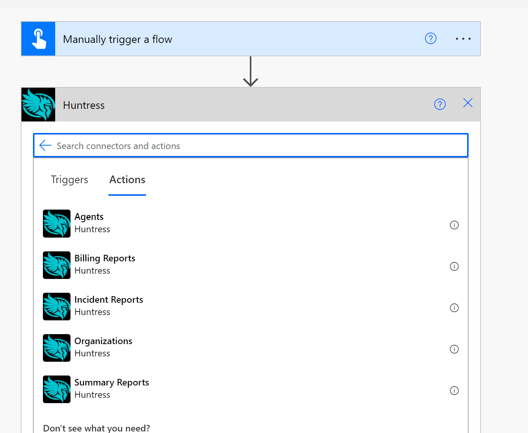Image resolution: width=528 pixels, height=433 pixels.
Task: Select the Summary Reports action
Action: [x=112, y=389]
